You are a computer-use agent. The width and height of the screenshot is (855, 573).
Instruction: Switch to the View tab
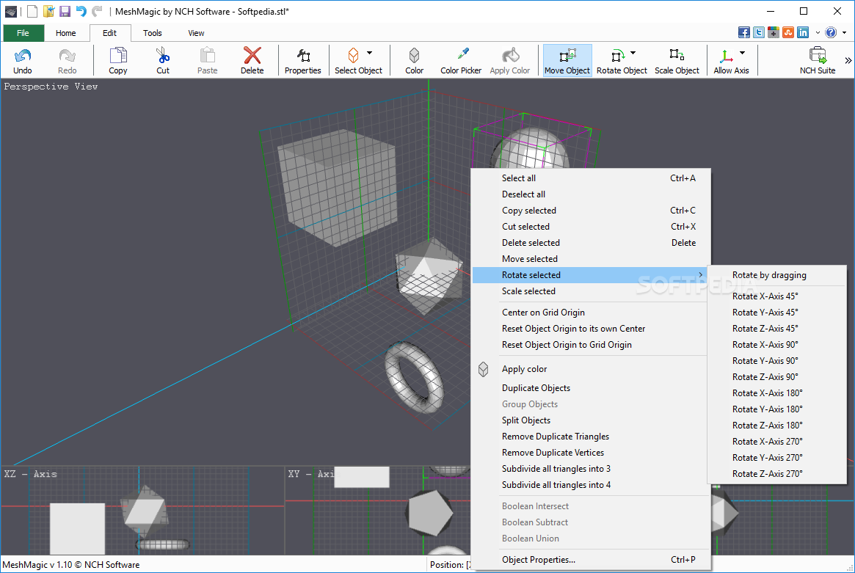click(x=196, y=33)
